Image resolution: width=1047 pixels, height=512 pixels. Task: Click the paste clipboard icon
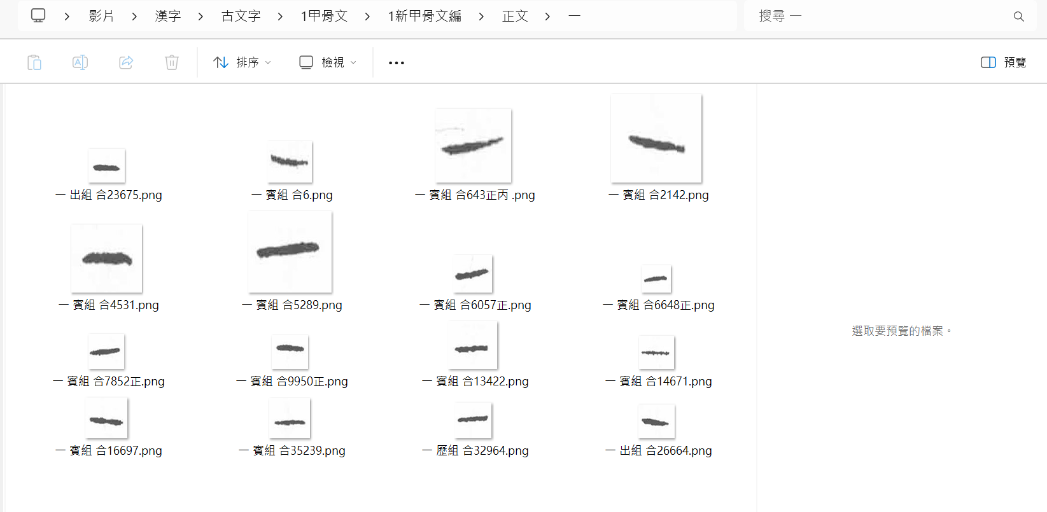pos(34,62)
